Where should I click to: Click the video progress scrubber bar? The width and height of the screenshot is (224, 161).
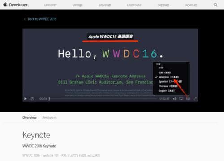pyautogui.click(x=103, y=99)
